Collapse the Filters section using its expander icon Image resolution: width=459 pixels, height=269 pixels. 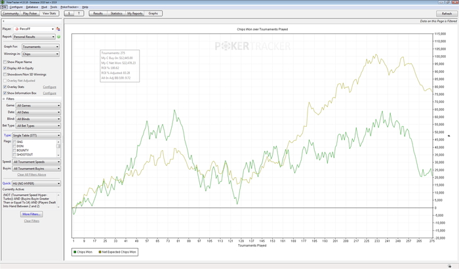coord(4,98)
